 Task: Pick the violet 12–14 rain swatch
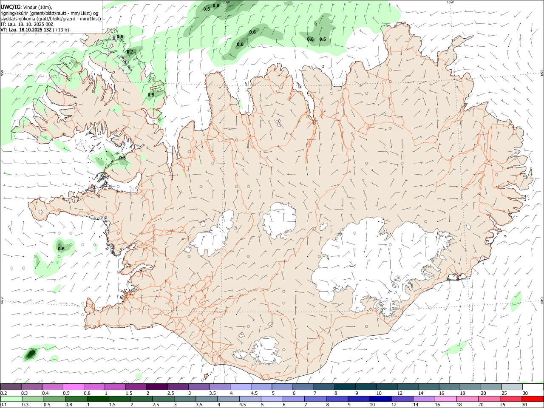coord(402,399)
